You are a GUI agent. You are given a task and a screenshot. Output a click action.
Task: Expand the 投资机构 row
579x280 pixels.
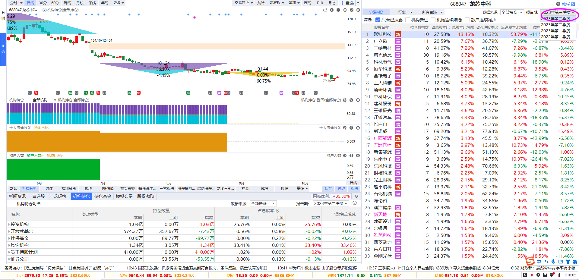pos(9,225)
